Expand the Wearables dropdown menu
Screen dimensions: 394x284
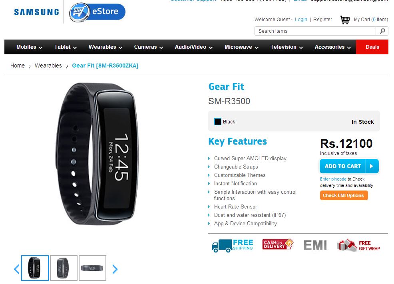click(x=105, y=47)
